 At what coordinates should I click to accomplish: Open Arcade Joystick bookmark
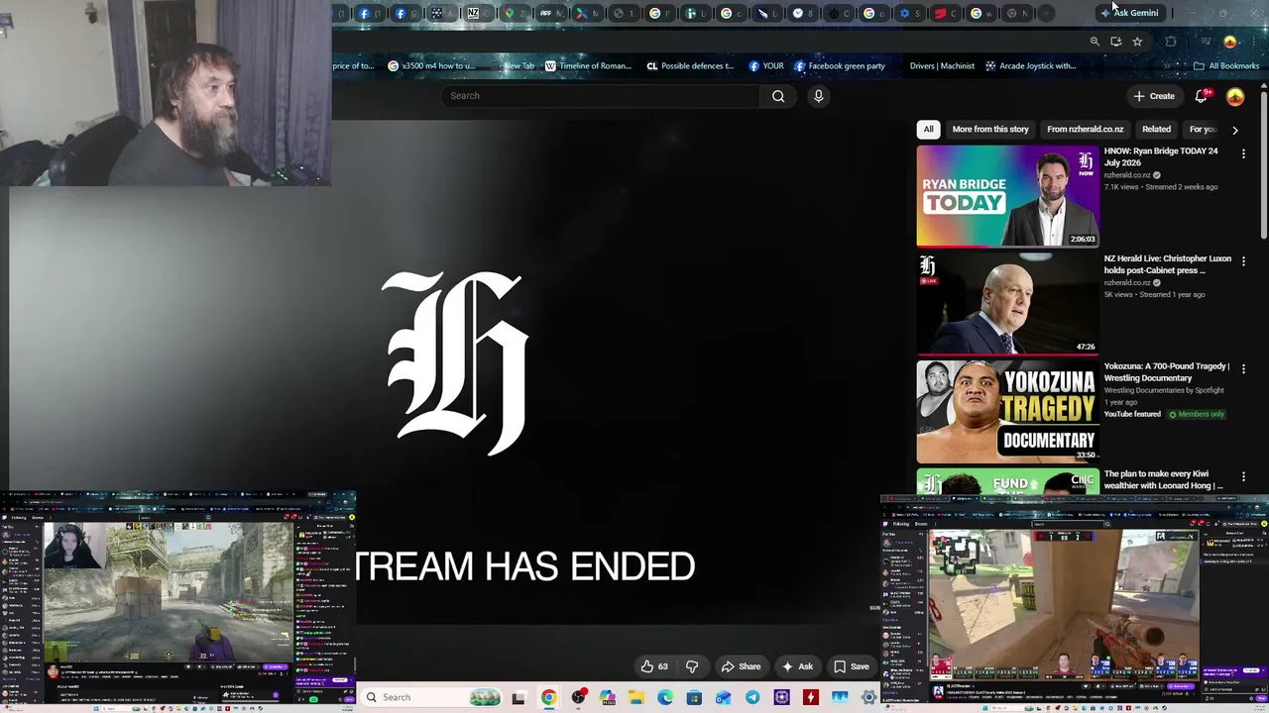click(x=1031, y=66)
